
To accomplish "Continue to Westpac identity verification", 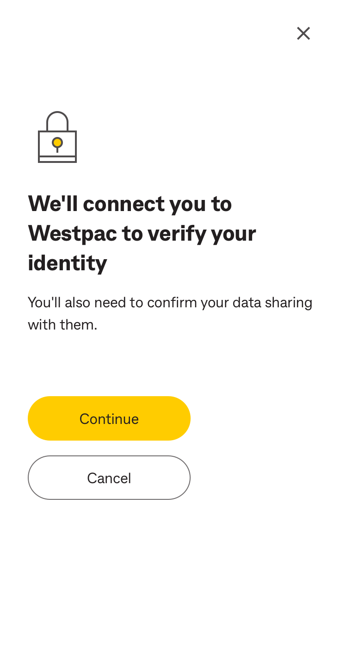I will pos(109,418).
